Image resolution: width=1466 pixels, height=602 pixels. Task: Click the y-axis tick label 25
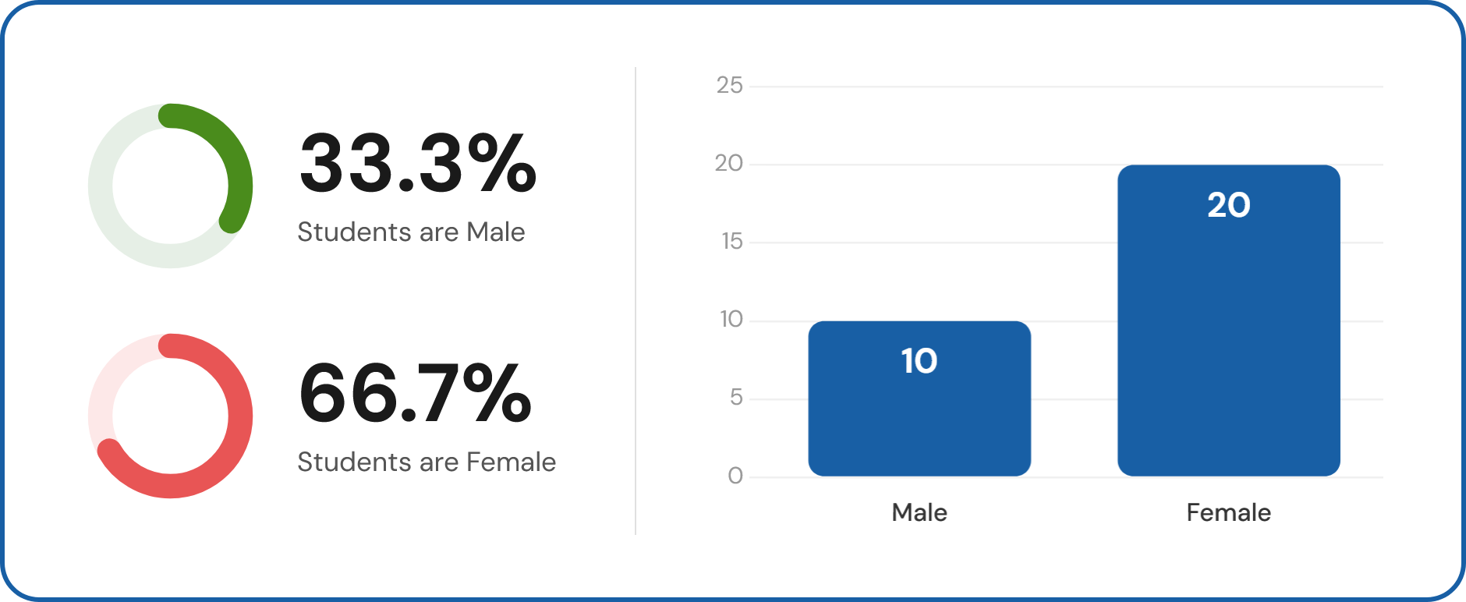click(x=729, y=85)
